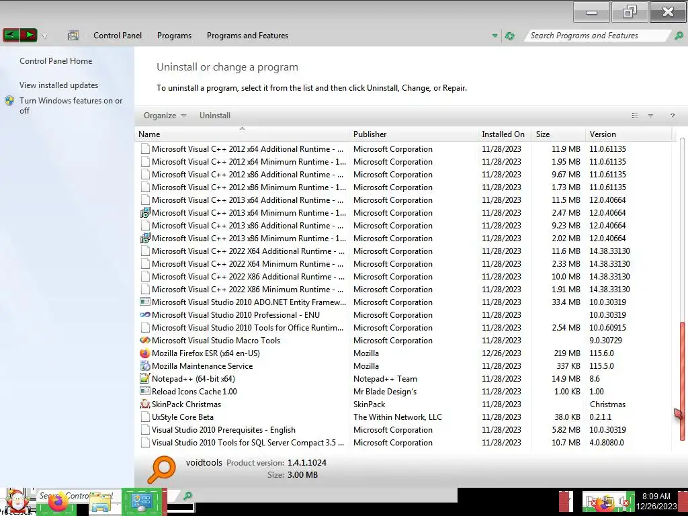Refresh the Programs and Features list
Viewport: 688px width, 516px height.
(510, 36)
